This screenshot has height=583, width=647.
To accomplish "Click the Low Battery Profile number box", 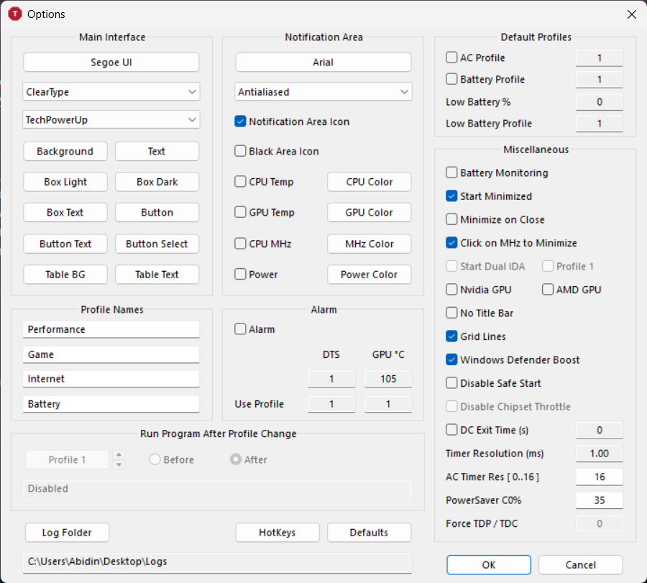I will (x=599, y=124).
